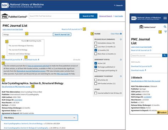Viewport: 168px width, 130px height.
Task: Click the PMC PubMed Central logo on desktop page
Action: 14,16
